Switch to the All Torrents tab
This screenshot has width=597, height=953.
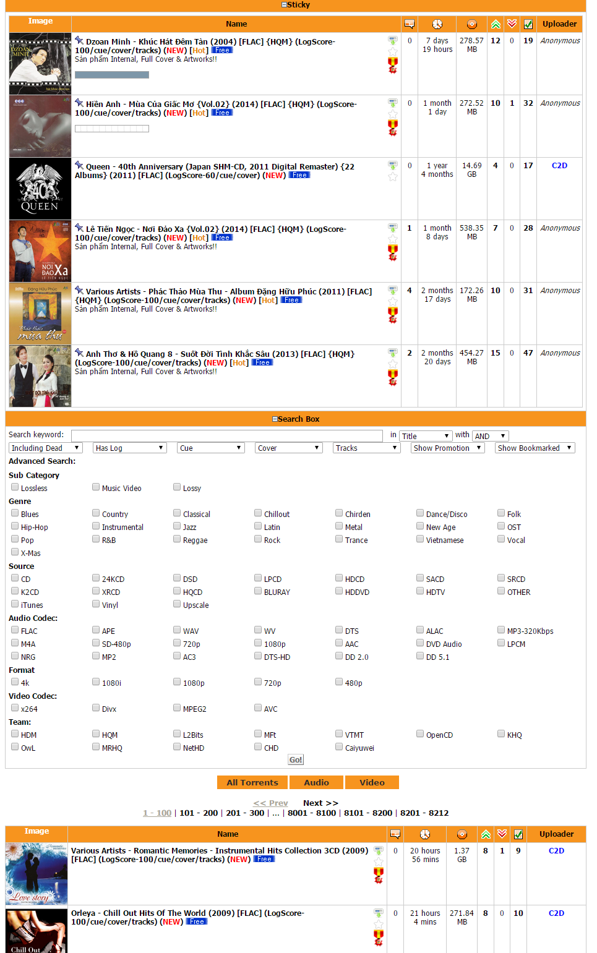(252, 782)
